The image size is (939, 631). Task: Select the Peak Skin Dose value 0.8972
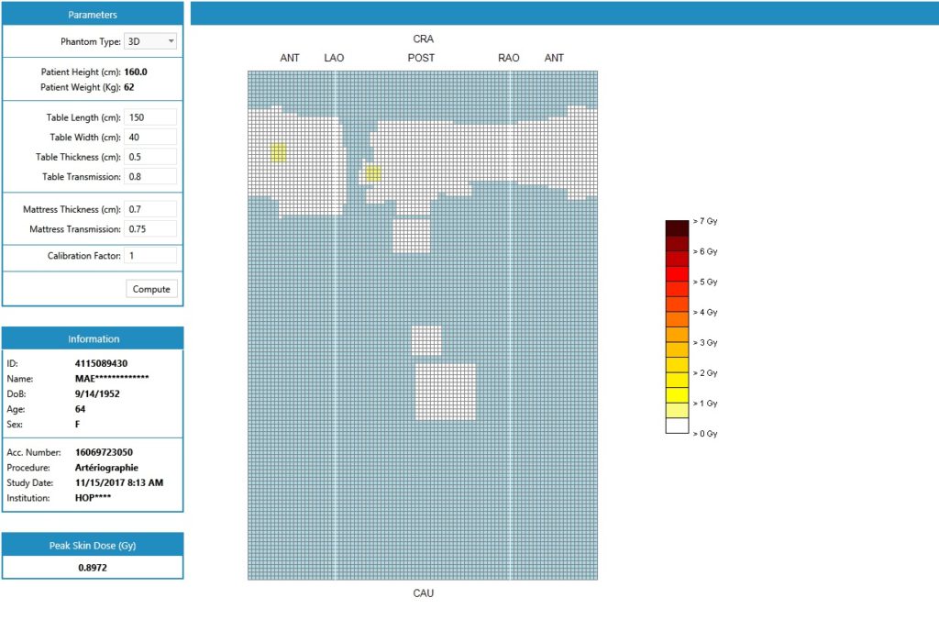click(93, 568)
